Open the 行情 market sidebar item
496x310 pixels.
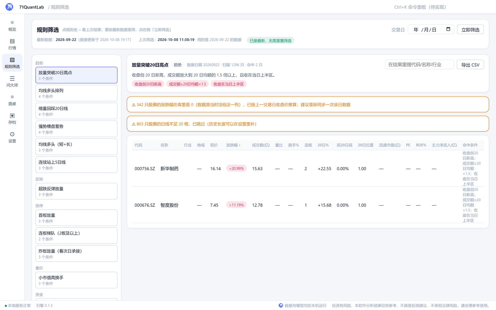click(12, 44)
